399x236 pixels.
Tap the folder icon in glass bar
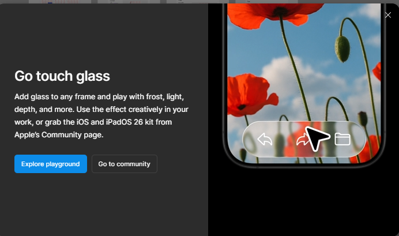tap(342, 139)
